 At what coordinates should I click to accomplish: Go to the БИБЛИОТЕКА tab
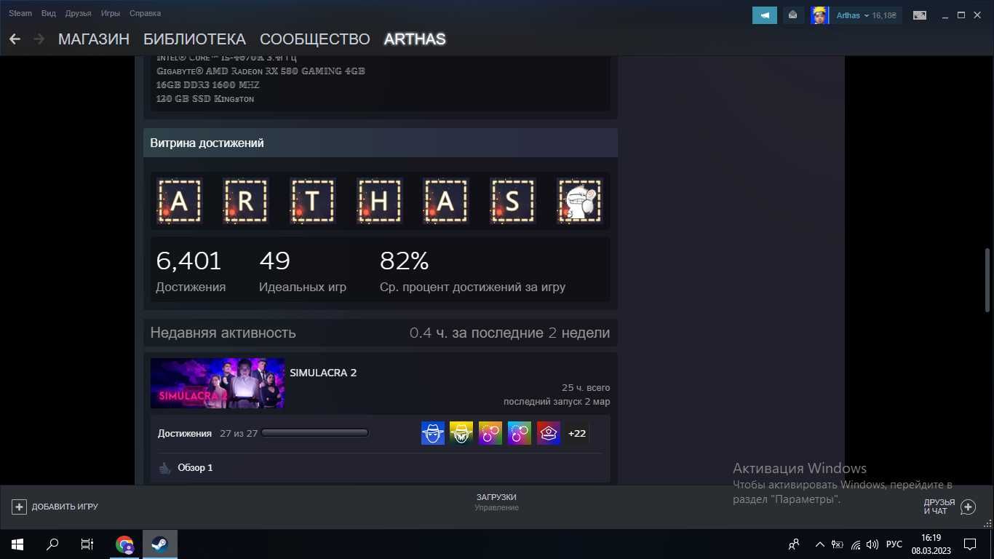pos(194,39)
